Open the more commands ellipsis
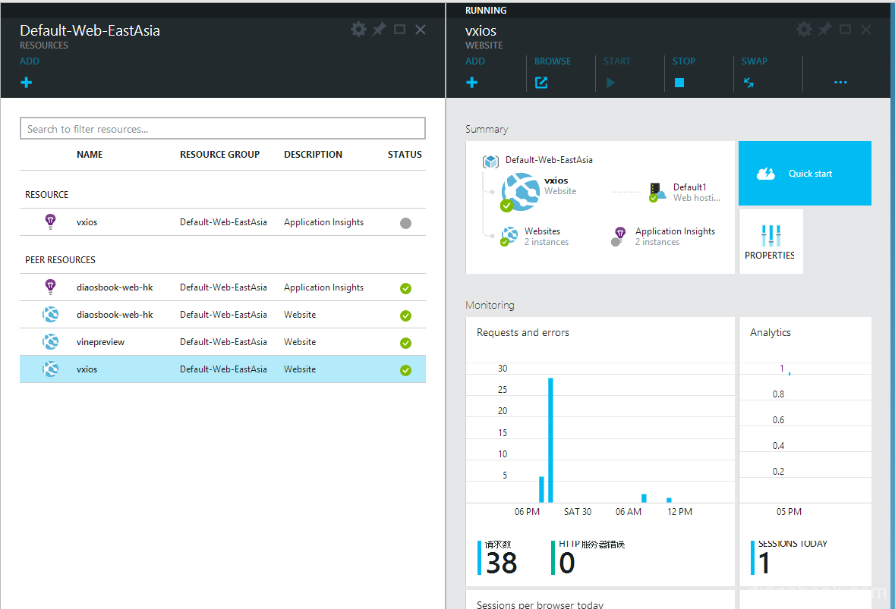The height and width of the screenshot is (609, 895). (840, 83)
